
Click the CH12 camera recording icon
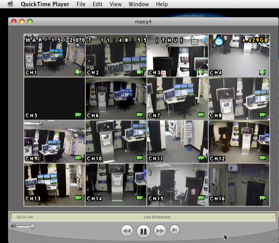[x=262, y=158]
